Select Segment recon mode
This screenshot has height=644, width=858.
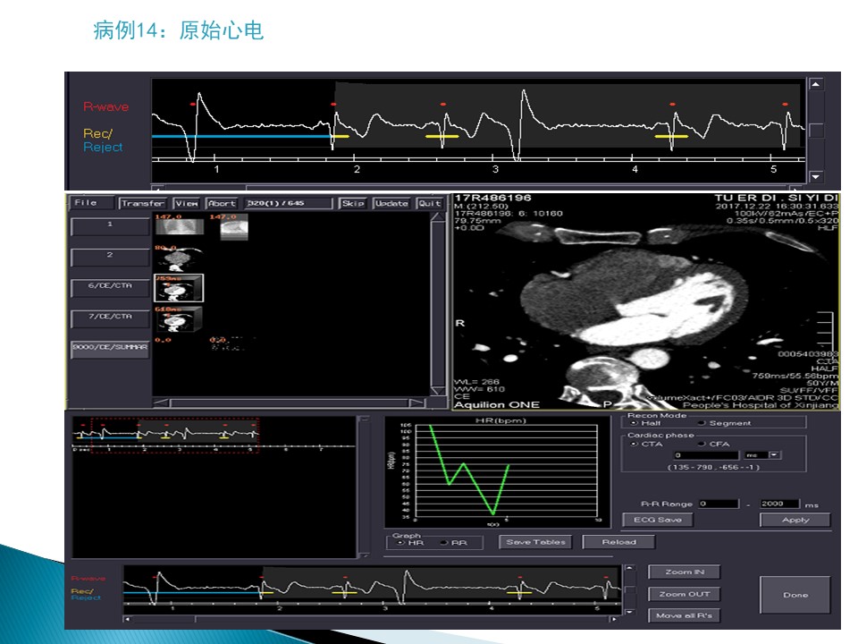(702, 423)
